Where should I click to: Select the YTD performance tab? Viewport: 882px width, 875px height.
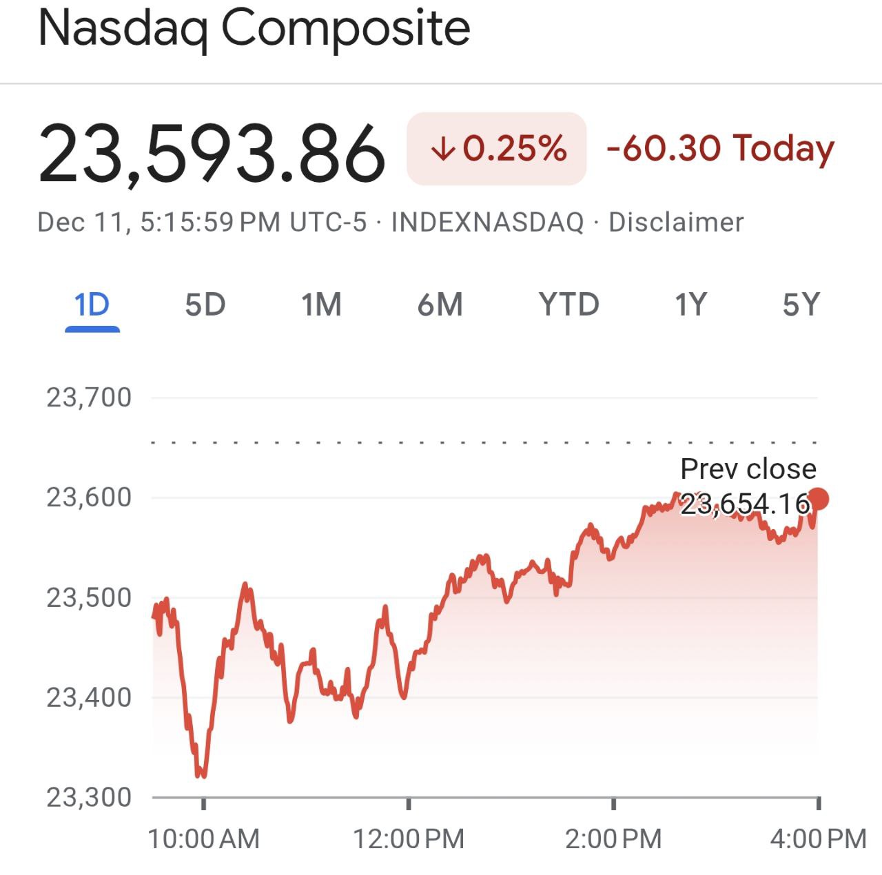point(568,305)
